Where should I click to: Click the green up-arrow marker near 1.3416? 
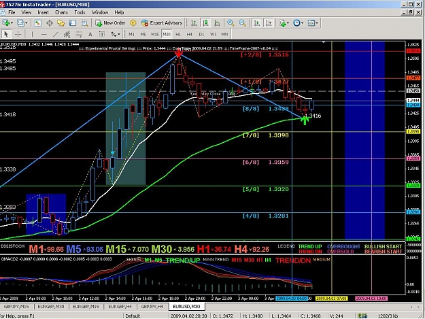pyautogui.click(x=305, y=120)
